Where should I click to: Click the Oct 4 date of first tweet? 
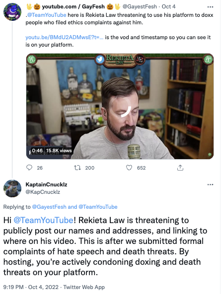click(169, 6)
